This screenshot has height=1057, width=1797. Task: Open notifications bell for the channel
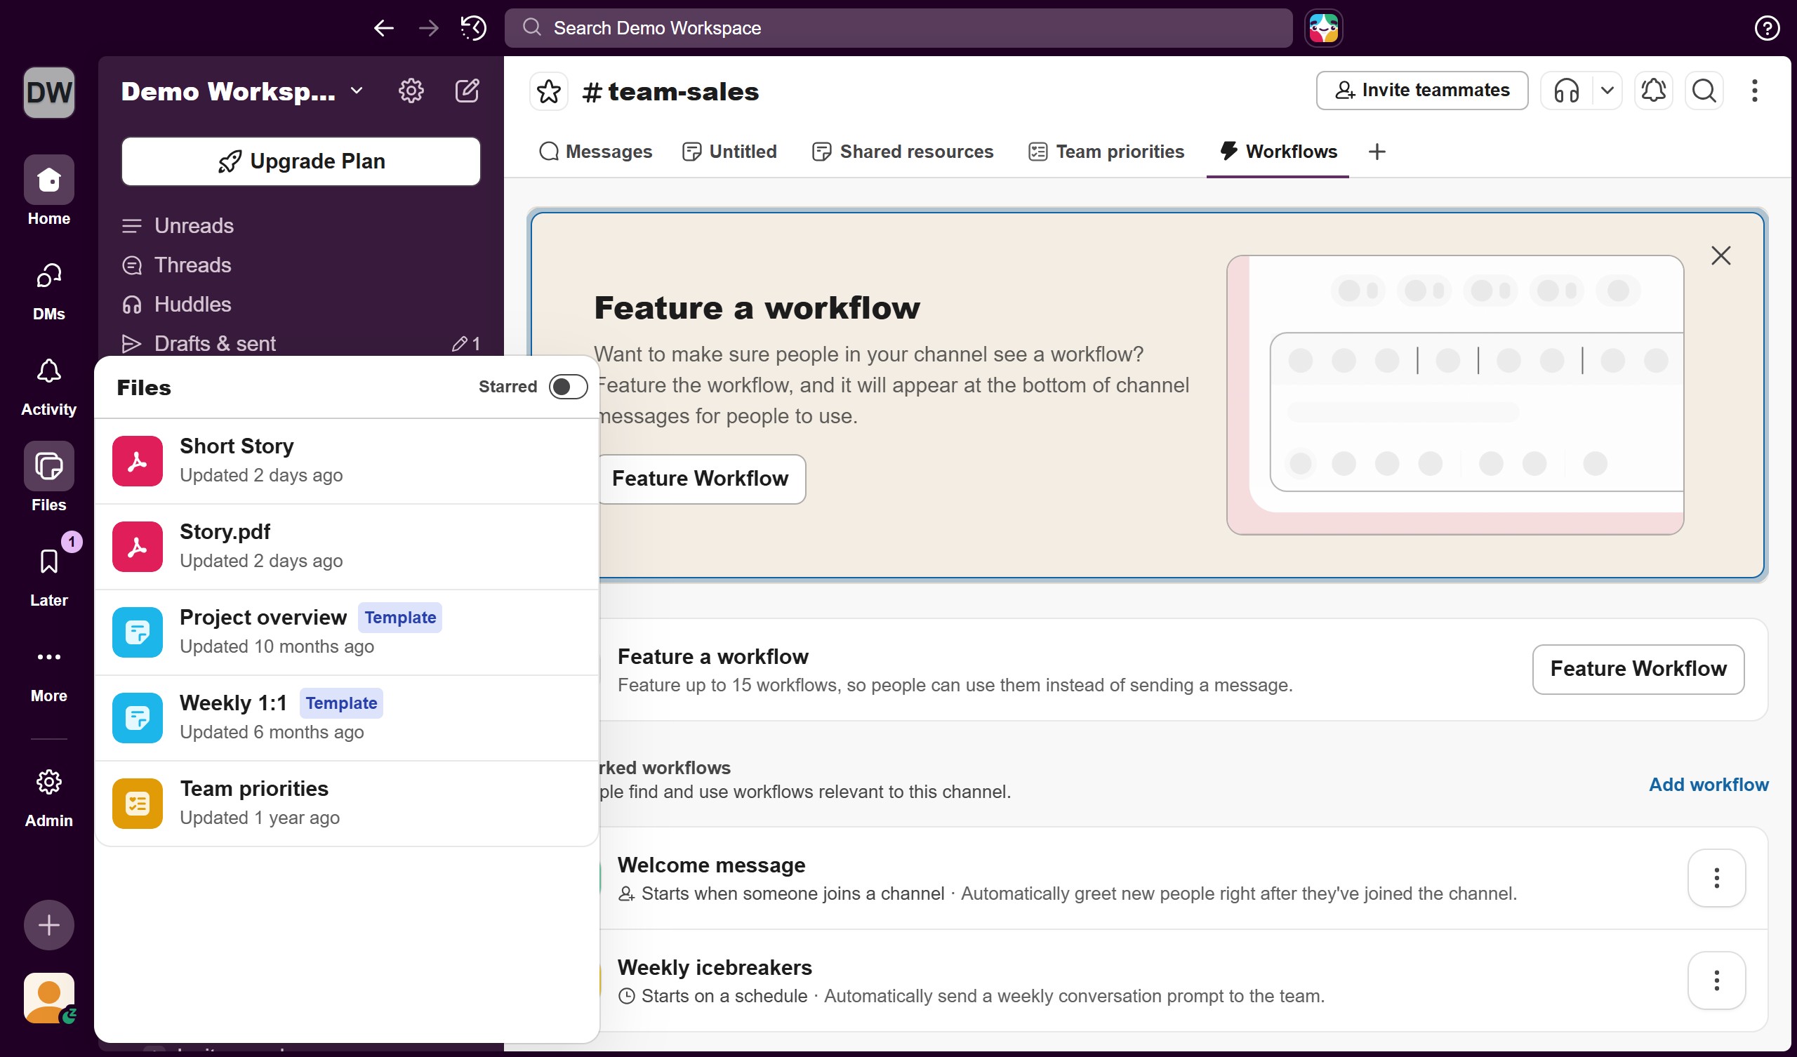click(x=1653, y=91)
